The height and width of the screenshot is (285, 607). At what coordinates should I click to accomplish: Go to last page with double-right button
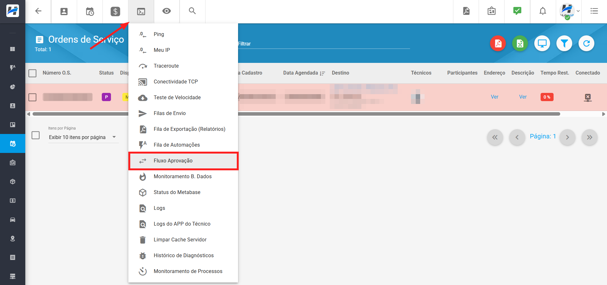(x=589, y=137)
